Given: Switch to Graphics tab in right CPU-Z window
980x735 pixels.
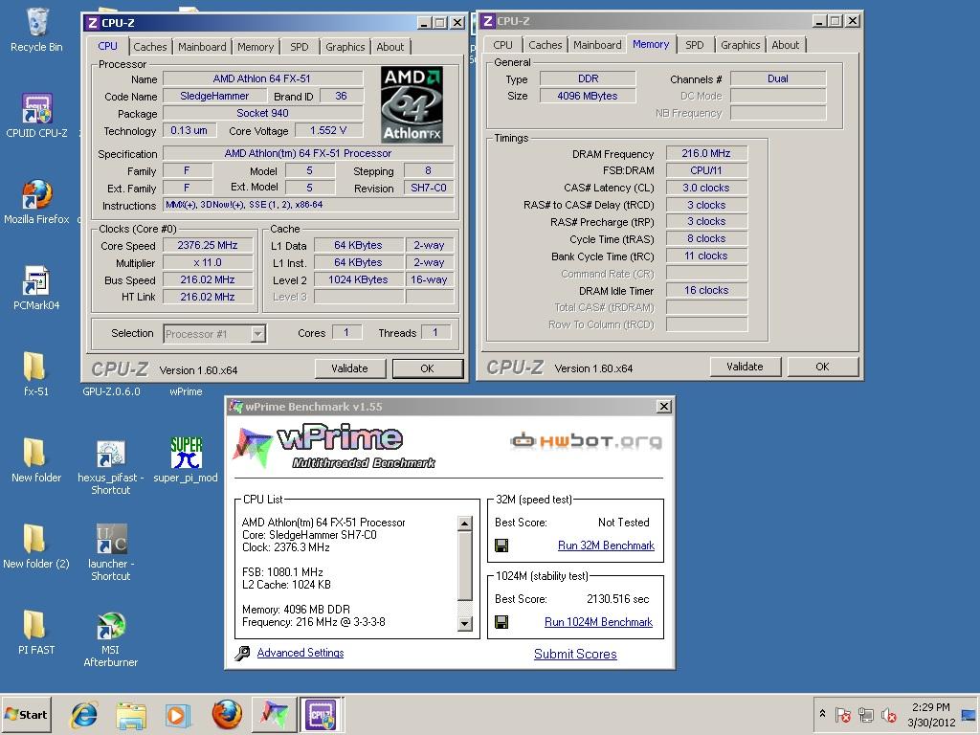Looking at the screenshot, I should tap(740, 45).
